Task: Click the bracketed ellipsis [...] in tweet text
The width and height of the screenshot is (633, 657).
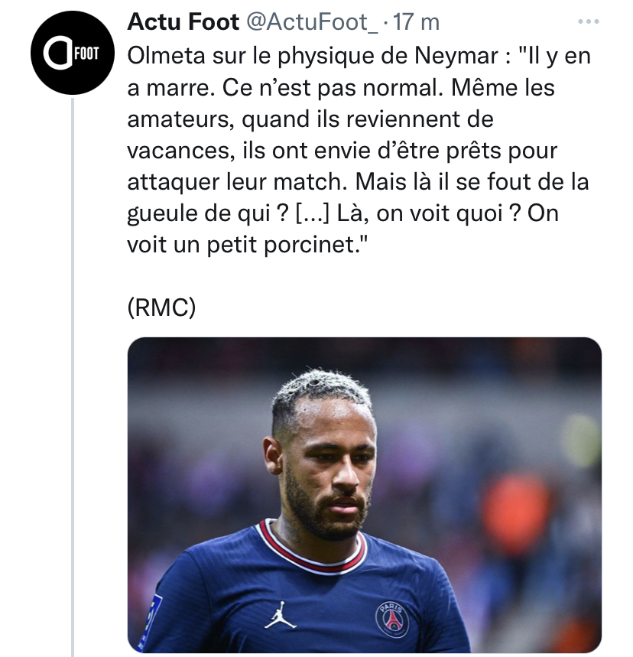Action: click(313, 213)
